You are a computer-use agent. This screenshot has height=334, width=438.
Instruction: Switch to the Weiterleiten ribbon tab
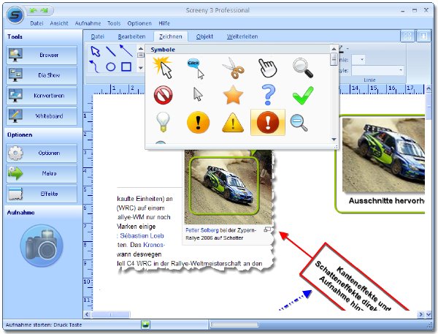click(x=242, y=37)
